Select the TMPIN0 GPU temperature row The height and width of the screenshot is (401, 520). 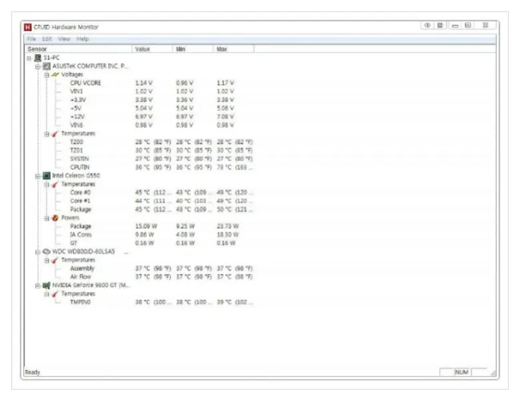[x=161, y=303]
